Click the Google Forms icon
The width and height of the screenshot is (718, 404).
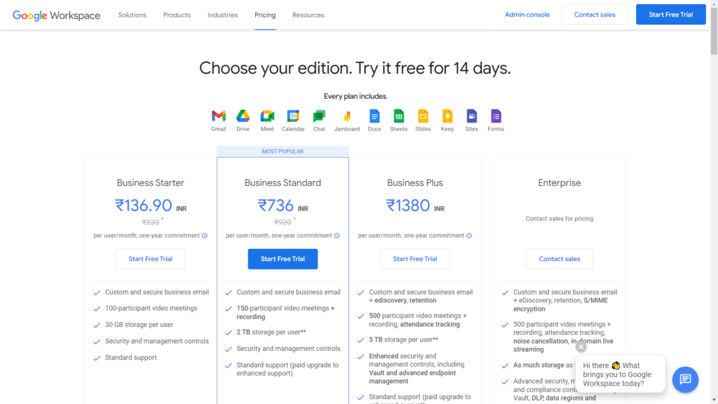point(496,116)
